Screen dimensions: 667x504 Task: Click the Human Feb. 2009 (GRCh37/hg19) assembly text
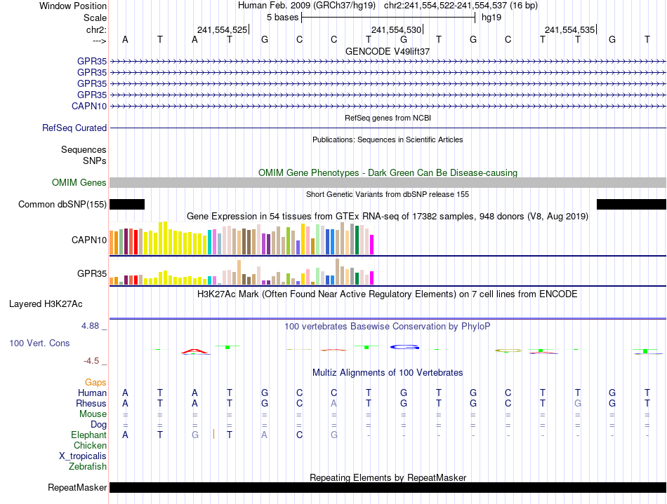(x=306, y=6)
